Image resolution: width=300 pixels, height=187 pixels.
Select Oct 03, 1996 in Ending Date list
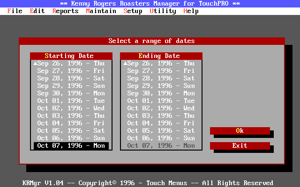coord(161,115)
